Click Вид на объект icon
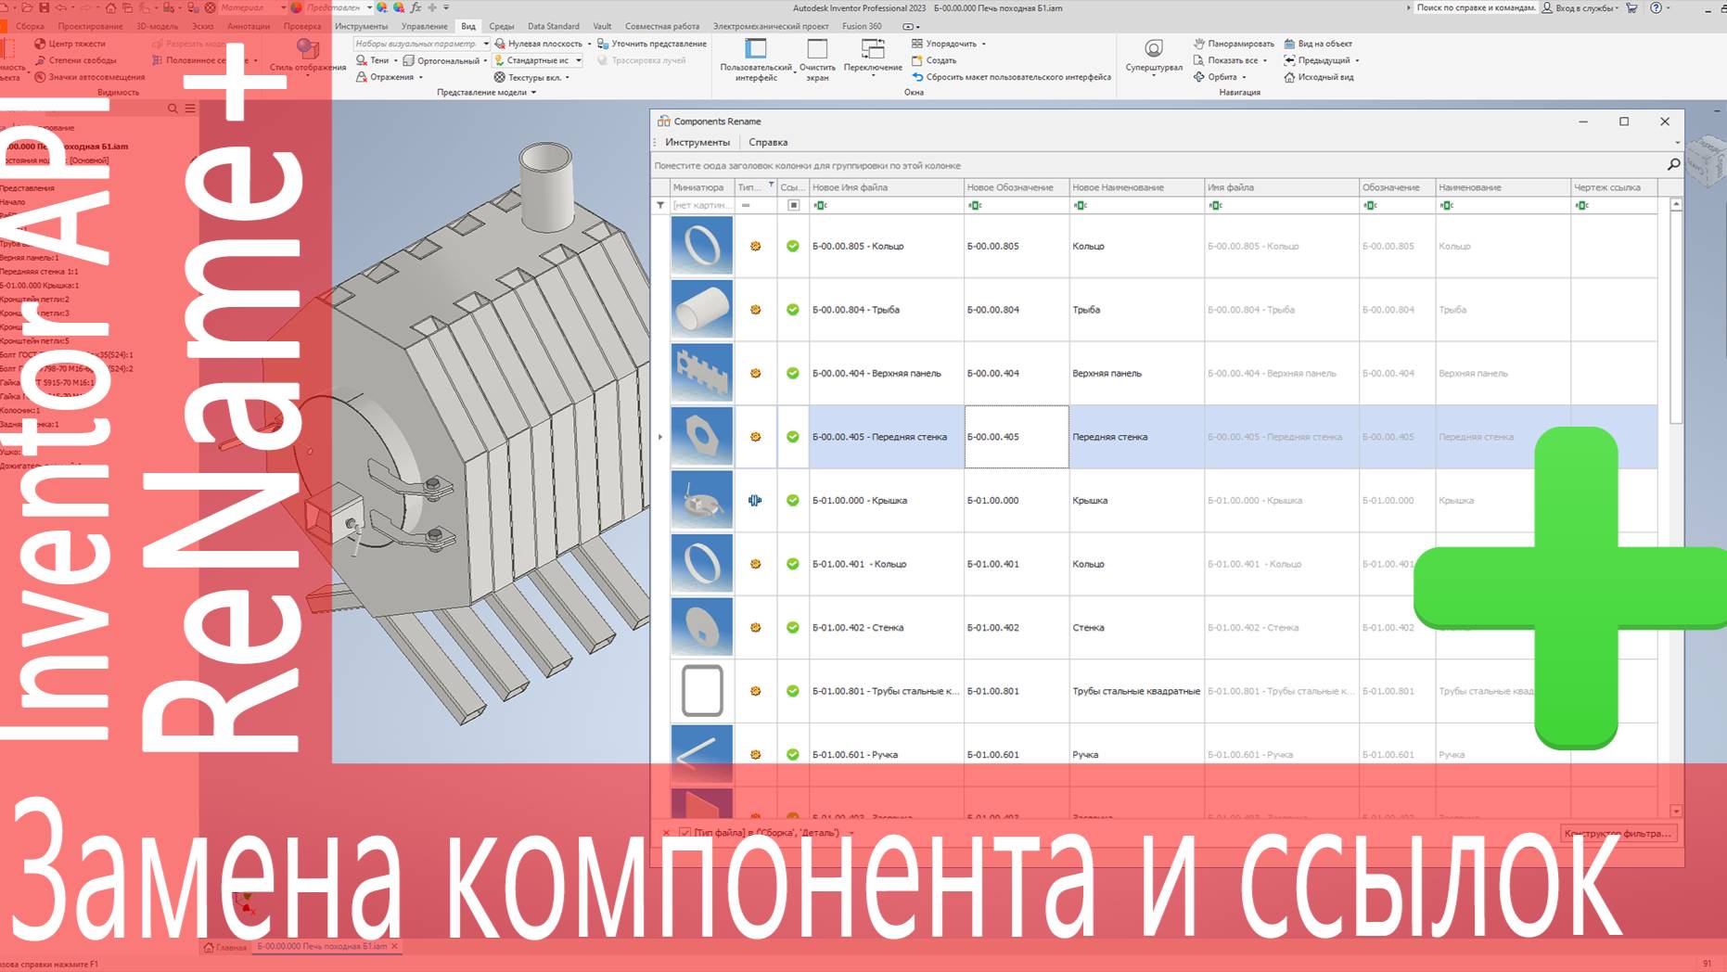The height and width of the screenshot is (972, 1727). point(1319,43)
